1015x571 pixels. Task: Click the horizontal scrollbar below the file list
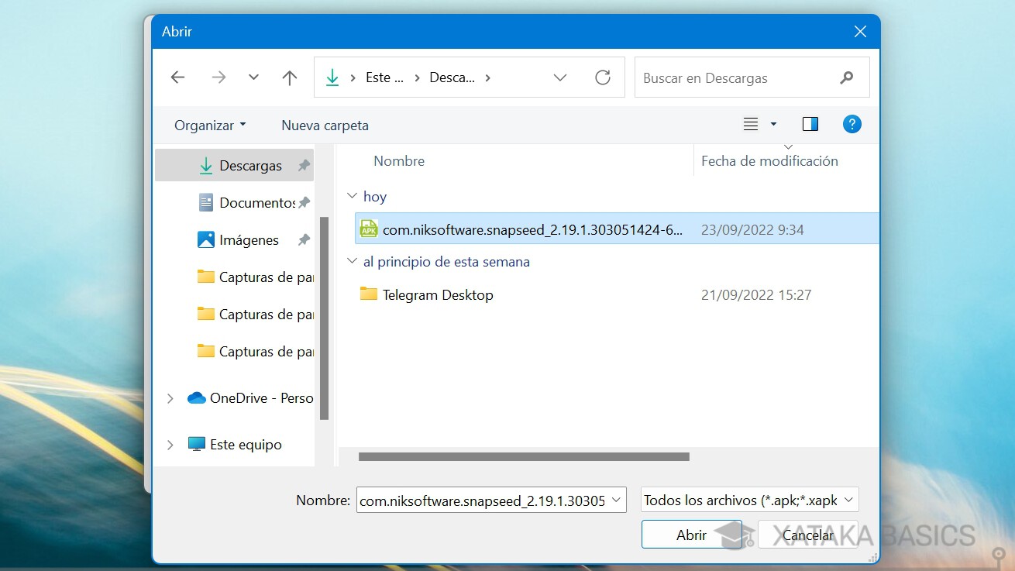click(x=523, y=456)
